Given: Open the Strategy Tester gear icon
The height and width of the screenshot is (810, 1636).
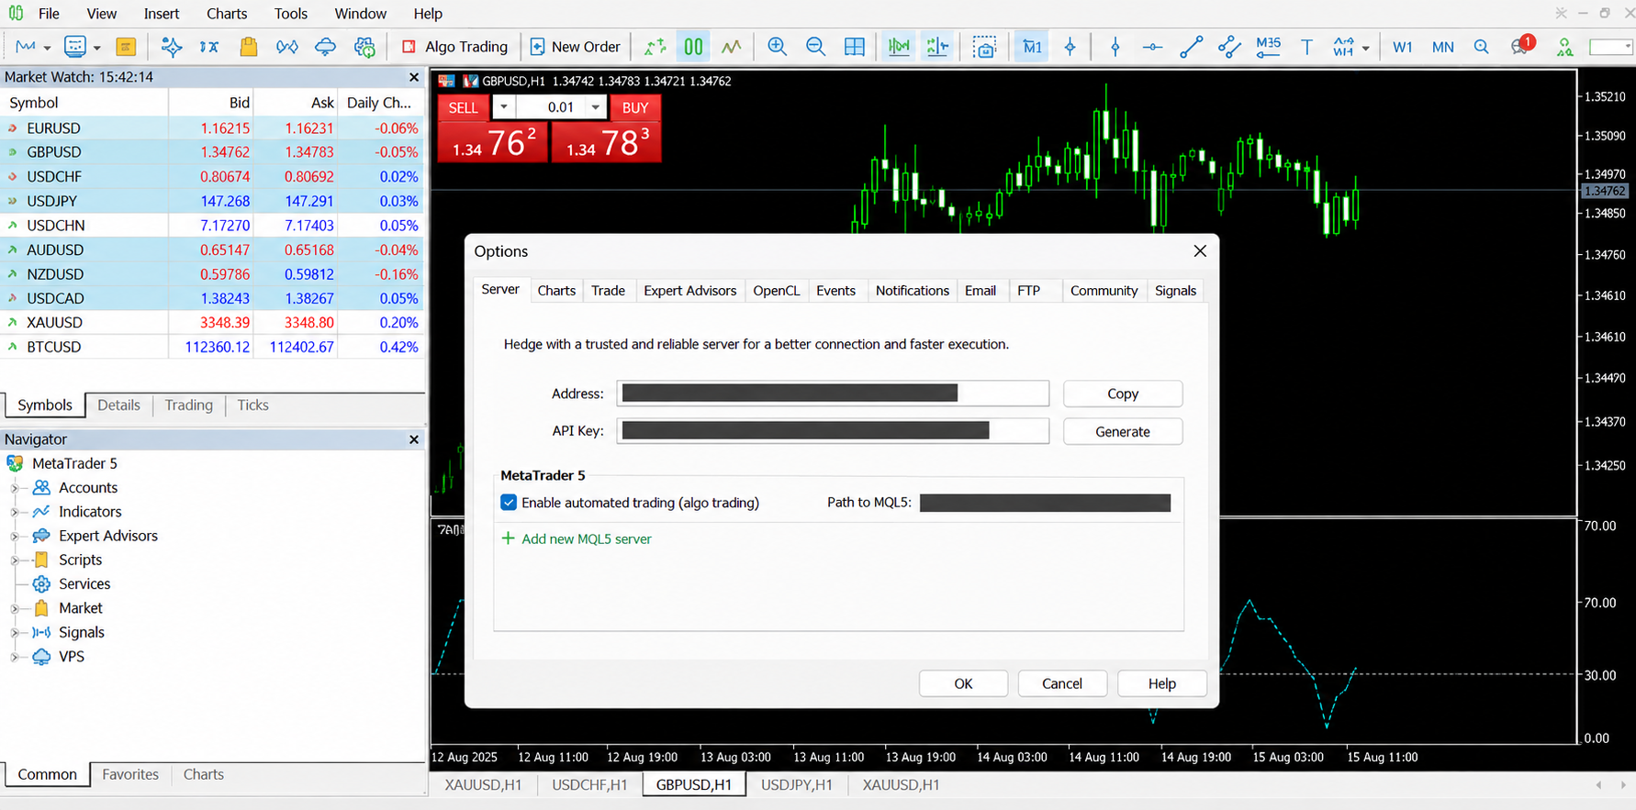Looking at the screenshot, I should click(x=364, y=47).
